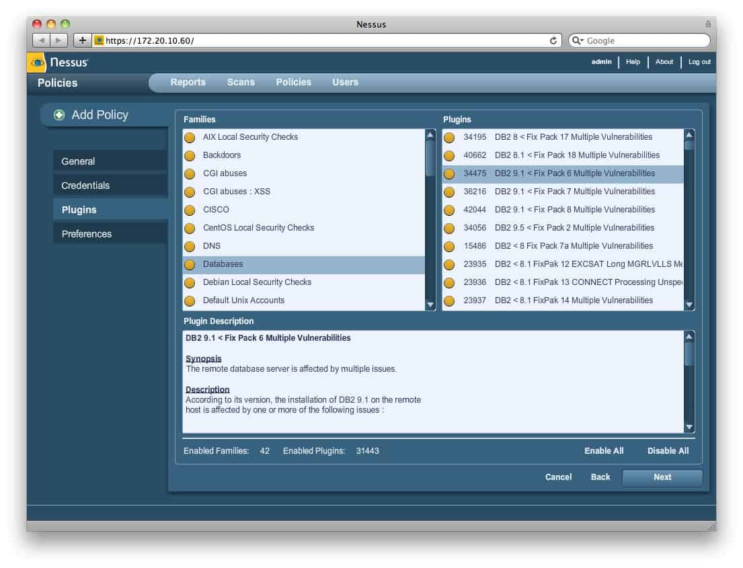743x568 pixels.
Task: Toggle the Backdoors family enable circle
Action: tap(190, 155)
